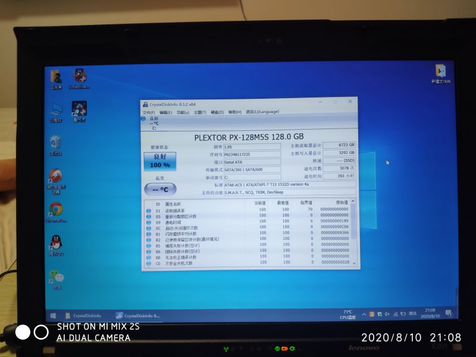476x357 pixels.
Task: Click the SMART list vertical scrollbar thumb
Action: (x=353, y=221)
